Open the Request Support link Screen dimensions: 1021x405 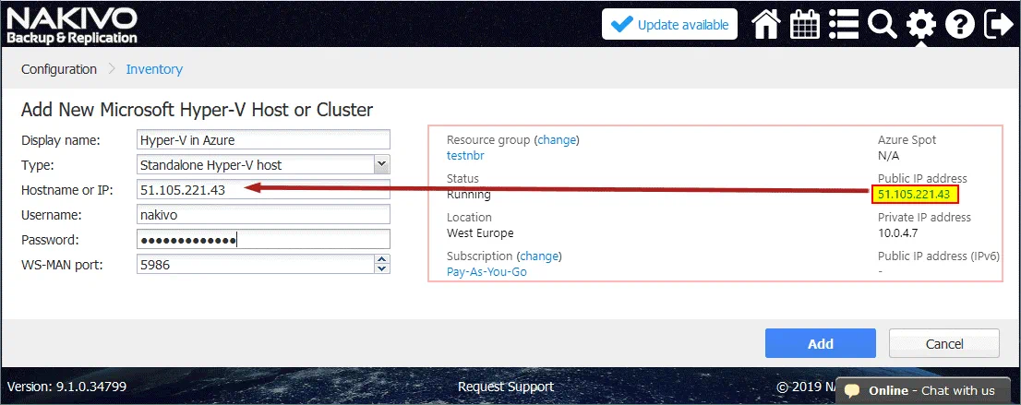[x=505, y=387]
